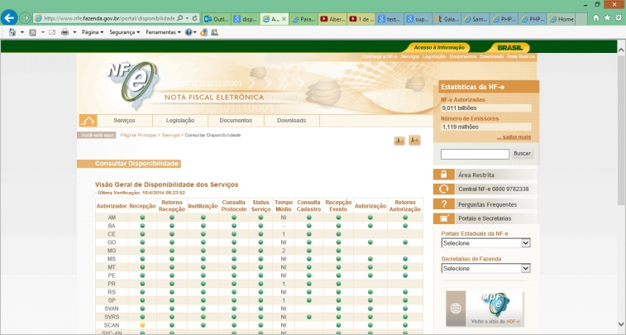626x335 pixels.
Task: Click the padlock Área Restrita icon
Action: click(444, 175)
